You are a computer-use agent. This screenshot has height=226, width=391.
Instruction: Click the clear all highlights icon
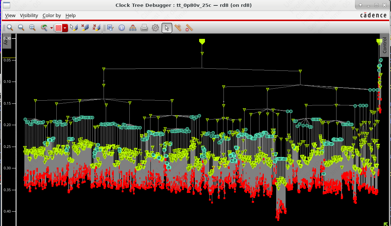pyautogui.click(x=96, y=28)
